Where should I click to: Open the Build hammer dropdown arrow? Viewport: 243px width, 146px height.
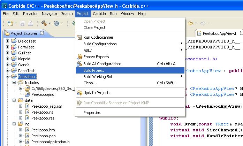[50, 23]
